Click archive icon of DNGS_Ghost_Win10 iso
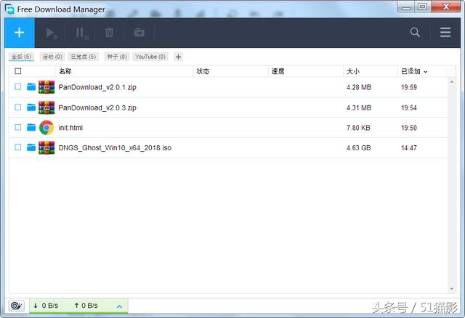465x318 pixels. click(x=46, y=147)
